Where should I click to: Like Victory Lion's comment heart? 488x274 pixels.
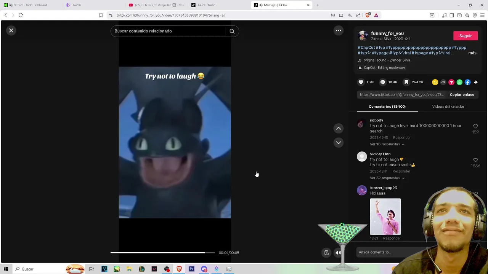tap(475, 160)
